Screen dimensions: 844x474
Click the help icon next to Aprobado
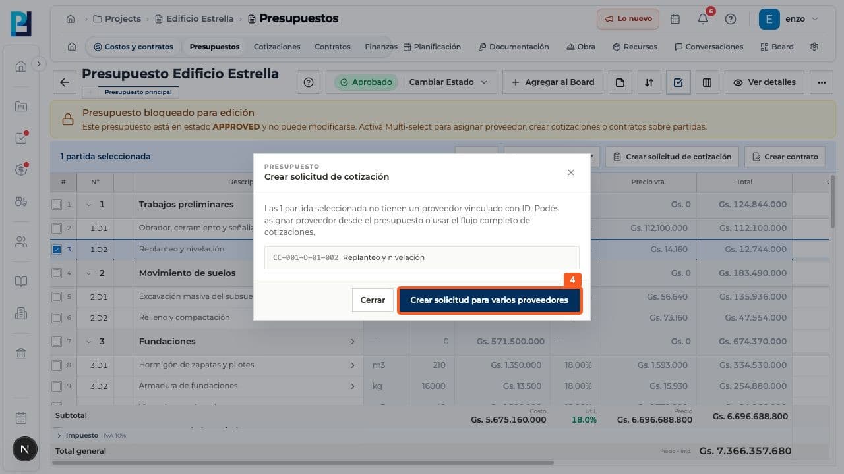pyautogui.click(x=309, y=82)
